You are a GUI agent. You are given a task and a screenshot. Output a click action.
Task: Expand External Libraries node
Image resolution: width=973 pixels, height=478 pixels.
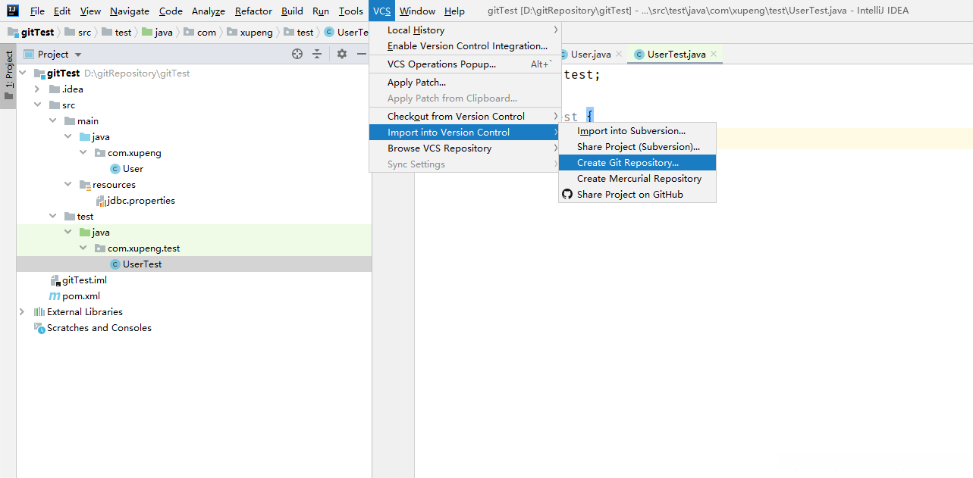22,312
